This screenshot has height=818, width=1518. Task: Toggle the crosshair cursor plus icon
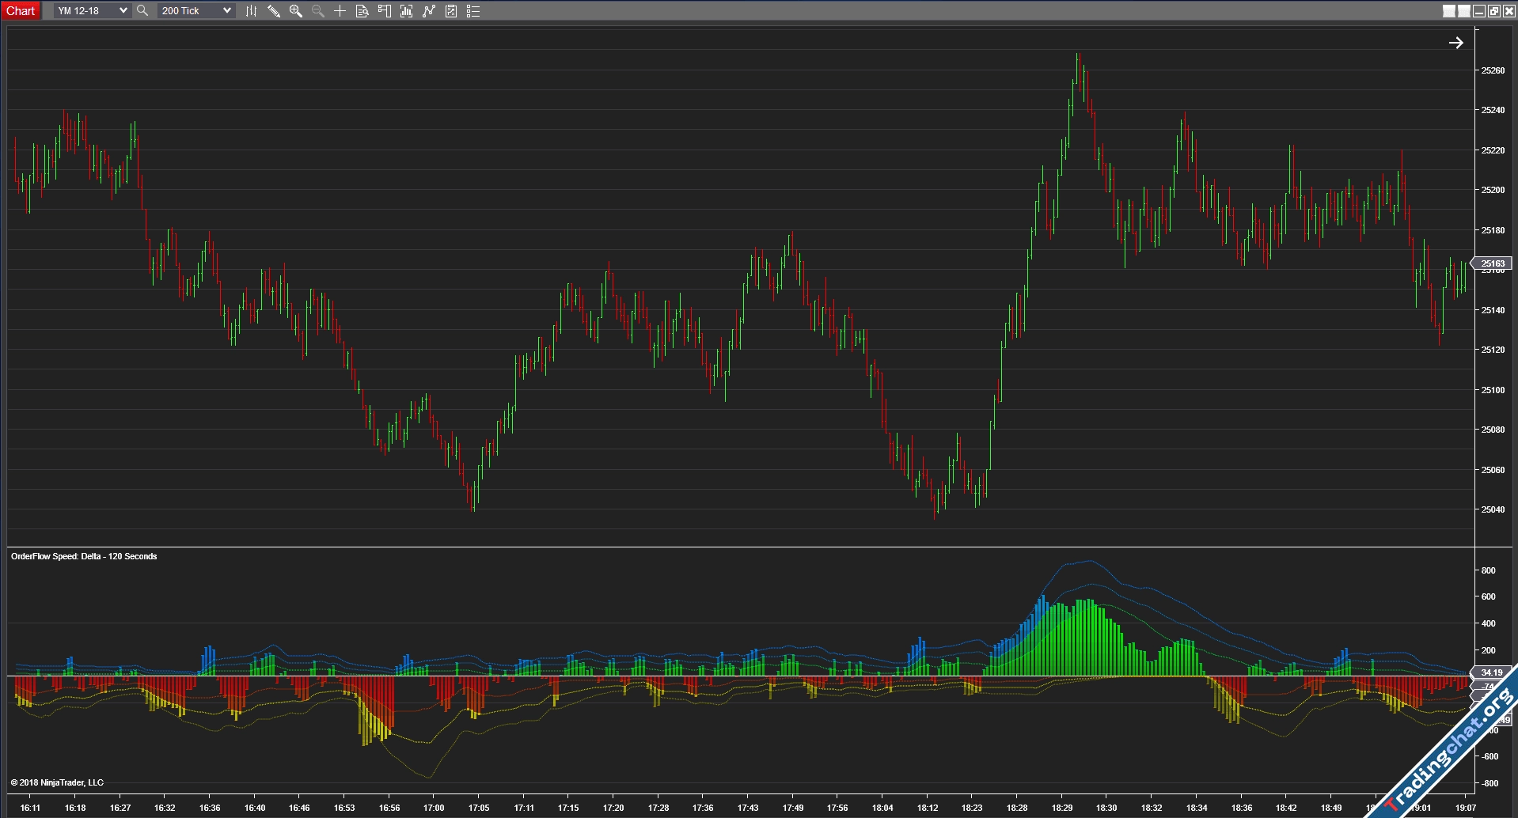click(340, 11)
